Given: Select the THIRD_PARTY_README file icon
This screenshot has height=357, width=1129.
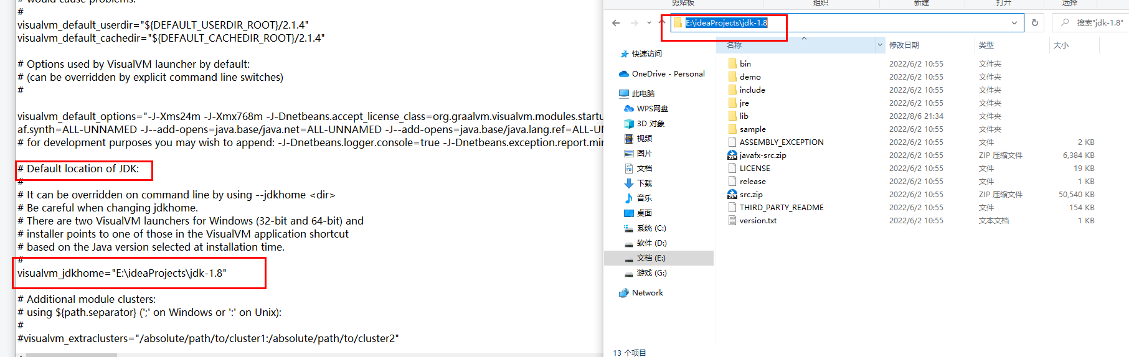Looking at the screenshot, I should (732, 207).
